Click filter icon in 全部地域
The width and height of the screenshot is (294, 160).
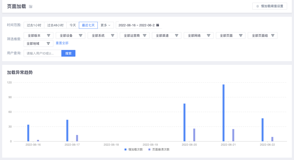click(48, 44)
